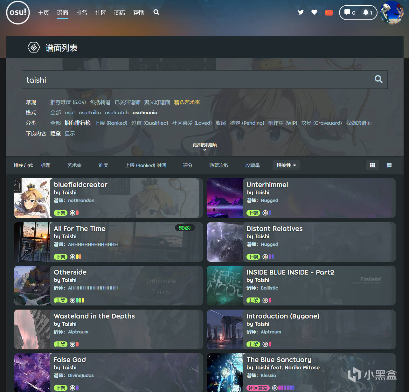This screenshot has width=409, height=392.
Task: Toggle 精选艺术家 filter
Action: 187,102
